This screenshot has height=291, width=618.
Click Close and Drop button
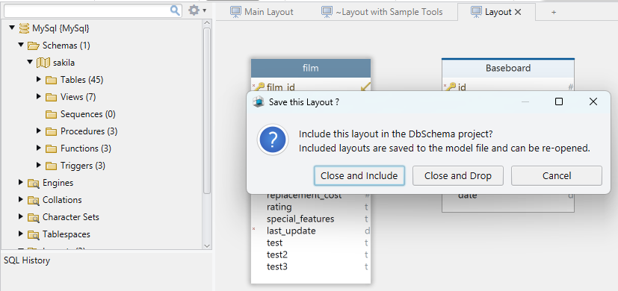pos(458,175)
